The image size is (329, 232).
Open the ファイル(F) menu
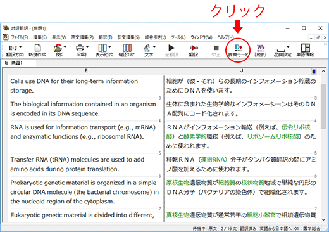(x=19, y=37)
